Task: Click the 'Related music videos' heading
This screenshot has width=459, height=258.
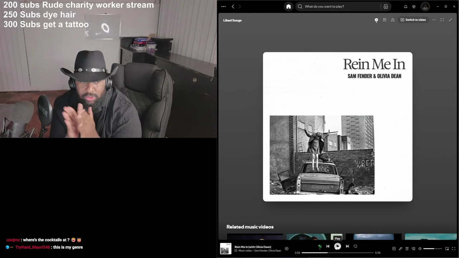Action: [250, 227]
